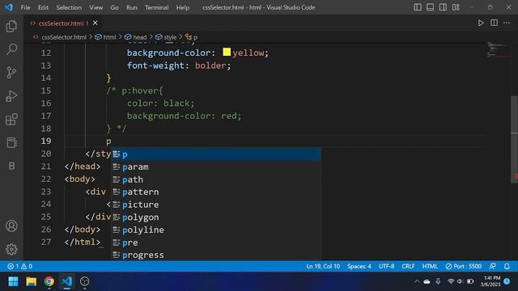This screenshot has height=291, width=518.
Task: Open the Selection menu
Action: coord(69,7)
